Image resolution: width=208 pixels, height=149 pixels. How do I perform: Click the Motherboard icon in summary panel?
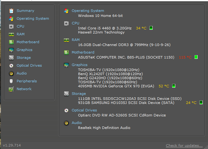(x=66, y=53)
